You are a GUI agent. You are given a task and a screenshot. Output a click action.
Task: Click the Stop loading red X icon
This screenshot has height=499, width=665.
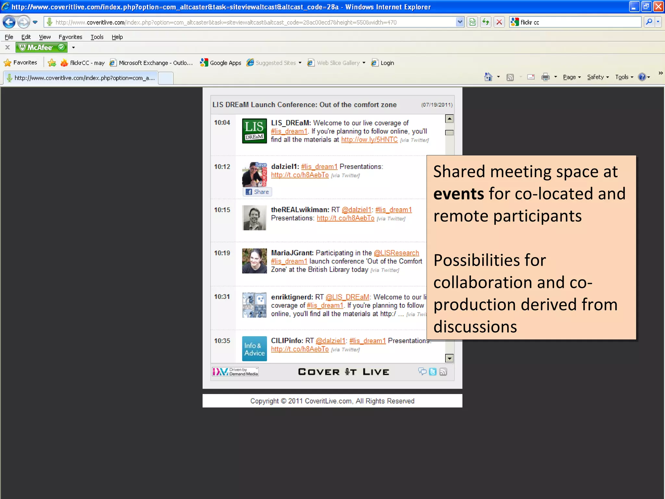coord(499,22)
